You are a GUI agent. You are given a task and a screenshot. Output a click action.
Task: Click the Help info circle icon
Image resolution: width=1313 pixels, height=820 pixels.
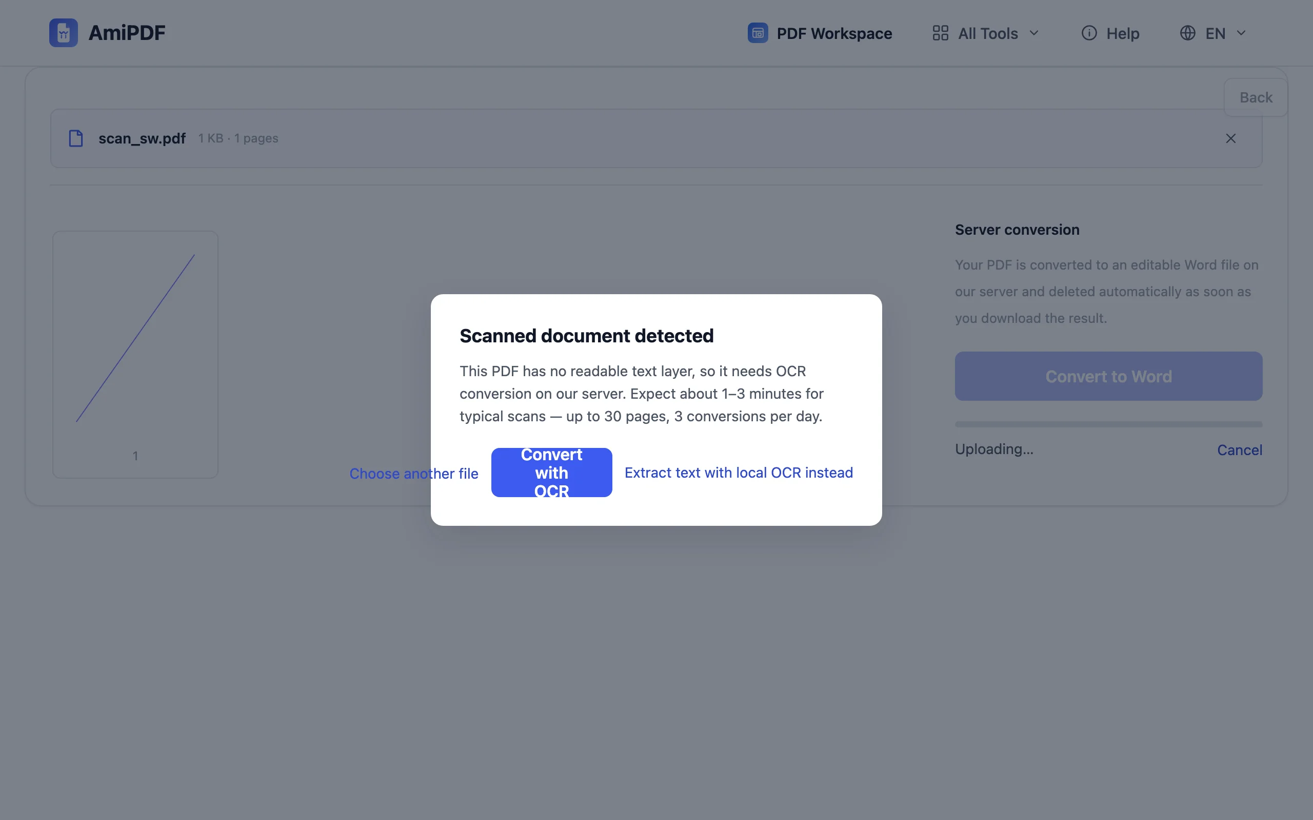1089,33
